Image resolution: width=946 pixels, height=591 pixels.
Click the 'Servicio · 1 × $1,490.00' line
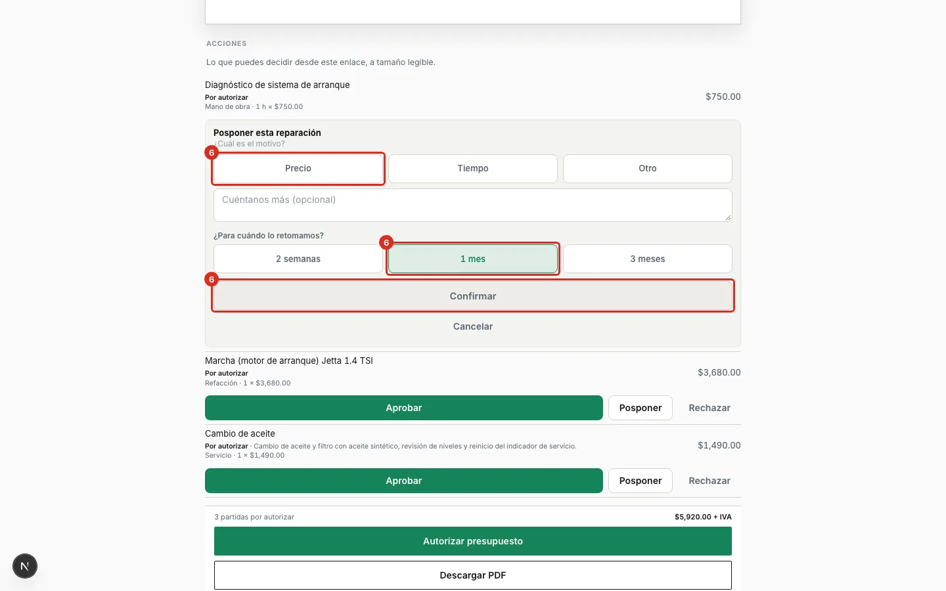244,455
